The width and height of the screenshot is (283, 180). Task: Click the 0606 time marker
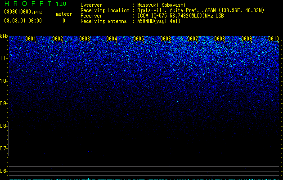pyautogui.click(x=166, y=39)
